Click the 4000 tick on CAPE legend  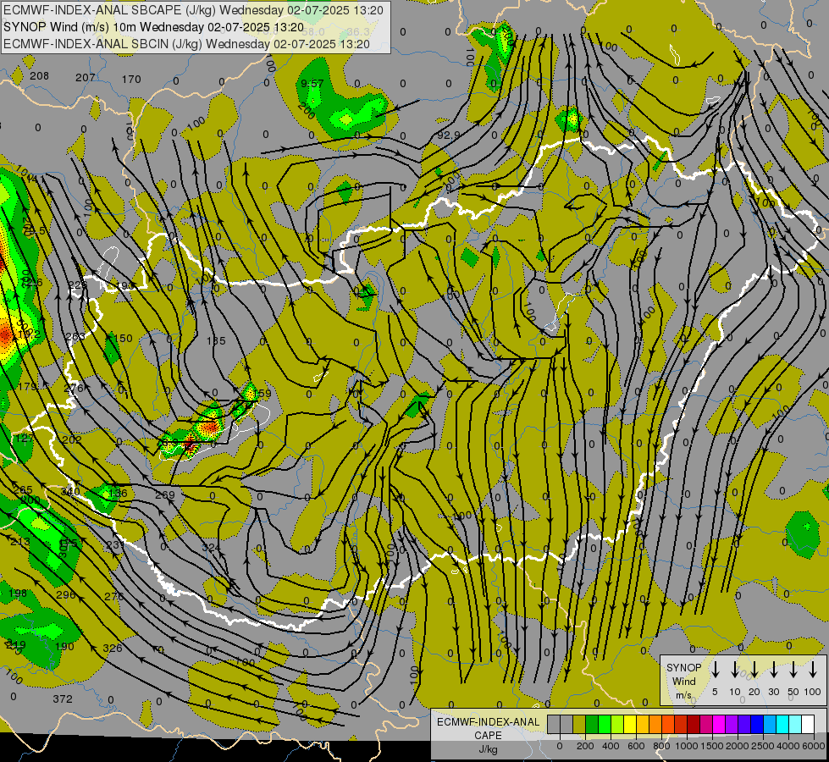pos(789,746)
